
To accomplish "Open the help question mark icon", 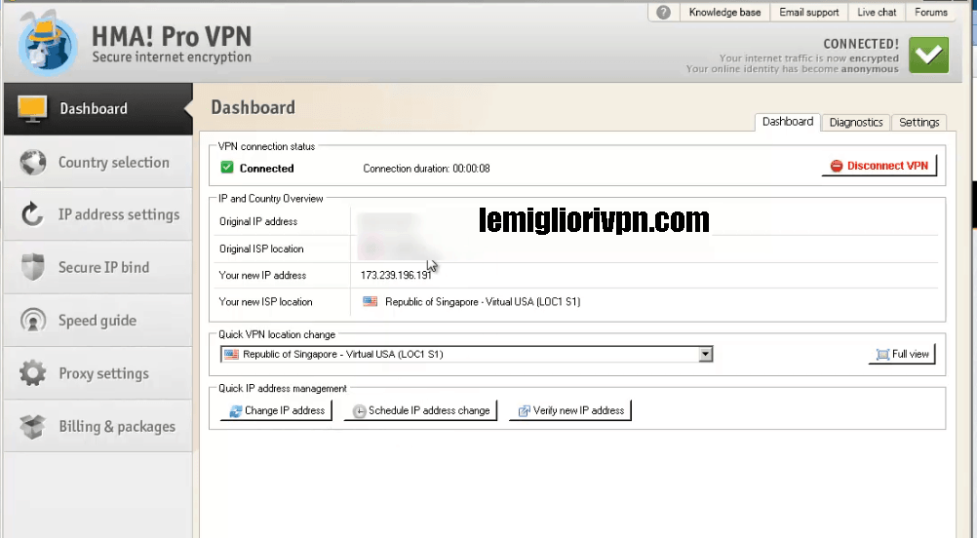I will pos(664,12).
